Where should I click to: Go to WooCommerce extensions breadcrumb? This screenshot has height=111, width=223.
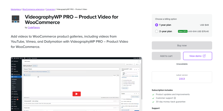33,9
